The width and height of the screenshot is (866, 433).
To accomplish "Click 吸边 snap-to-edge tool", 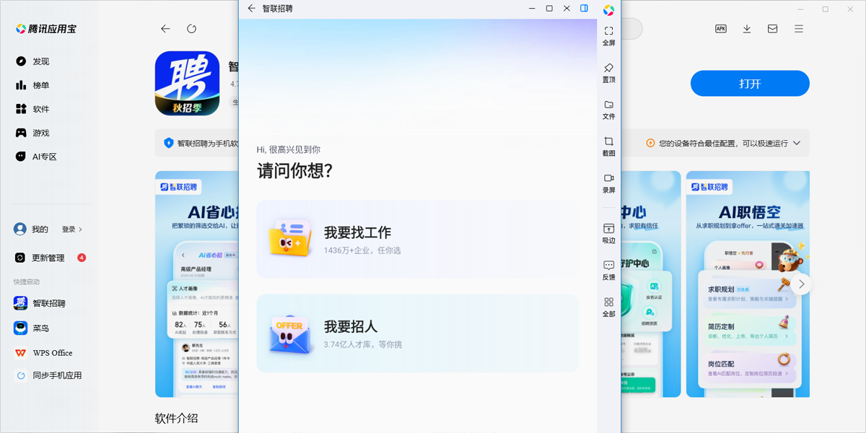I will 609,234.
